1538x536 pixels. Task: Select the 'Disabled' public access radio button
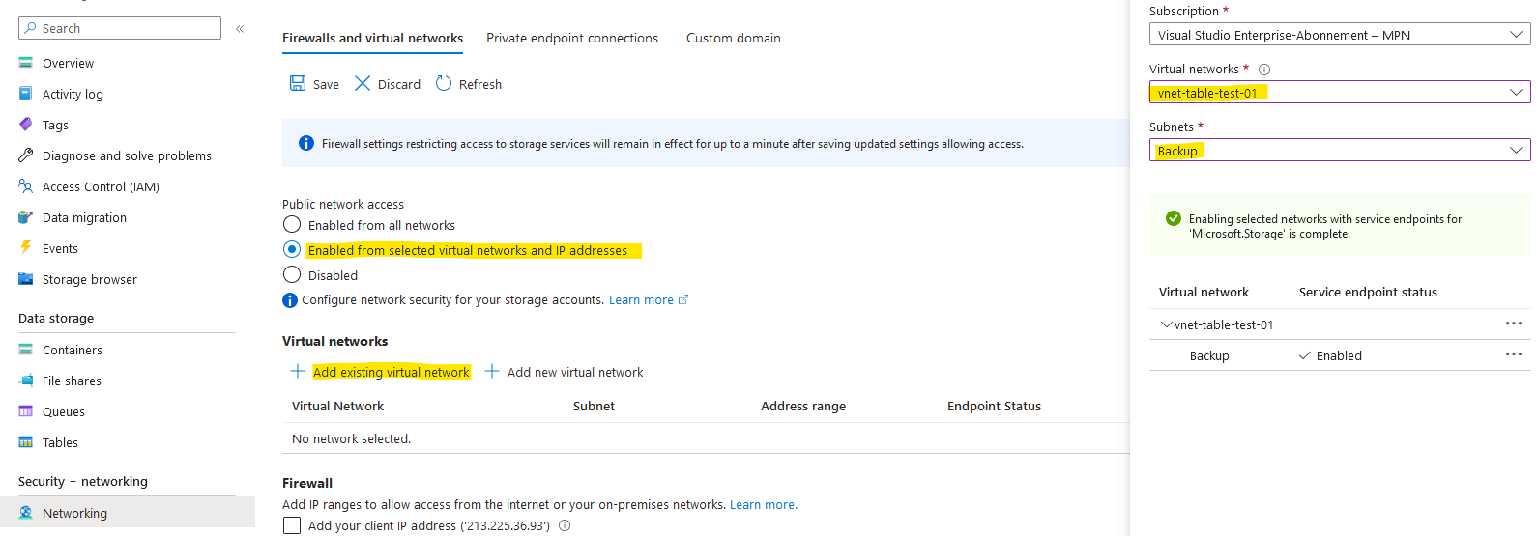pos(292,275)
